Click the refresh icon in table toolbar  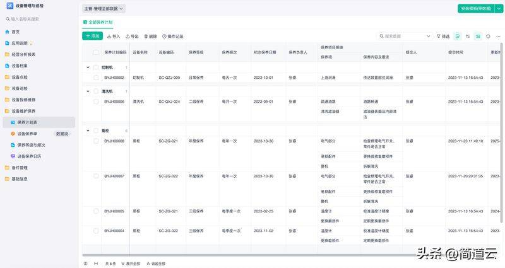point(488,37)
